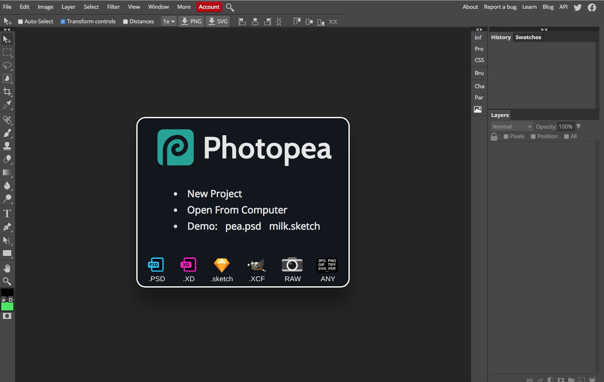Open the Facebook icon link
This screenshot has height=382, width=604.
coord(592,7)
